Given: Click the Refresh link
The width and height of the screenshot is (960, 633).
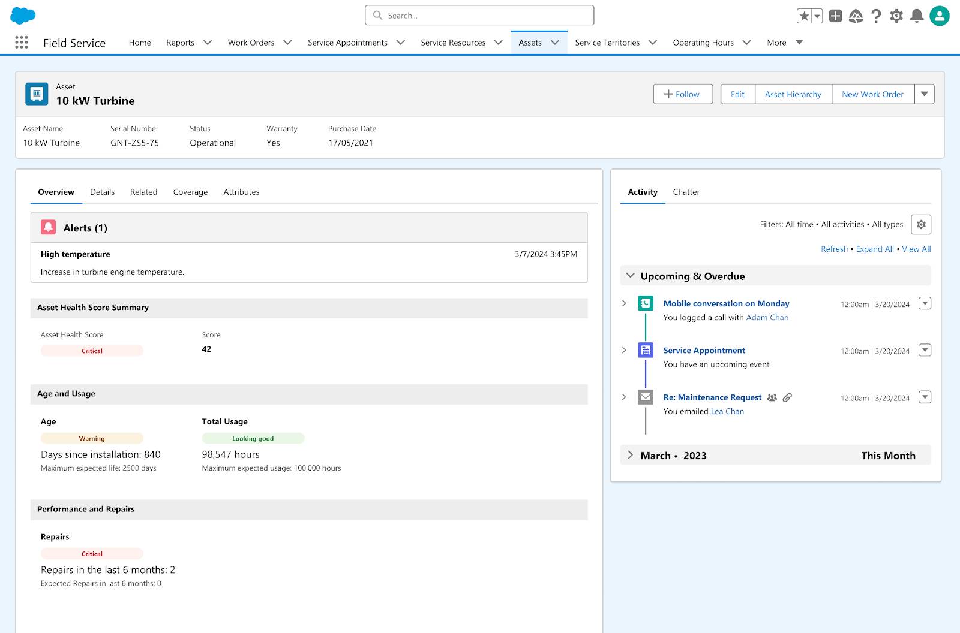Looking at the screenshot, I should click(834, 249).
